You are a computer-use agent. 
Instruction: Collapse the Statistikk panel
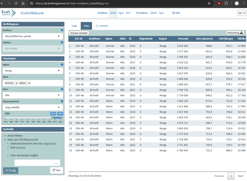(62, 129)
